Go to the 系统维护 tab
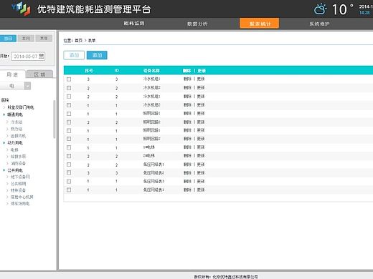The image size is (373, 279). [x=319, y=24]
